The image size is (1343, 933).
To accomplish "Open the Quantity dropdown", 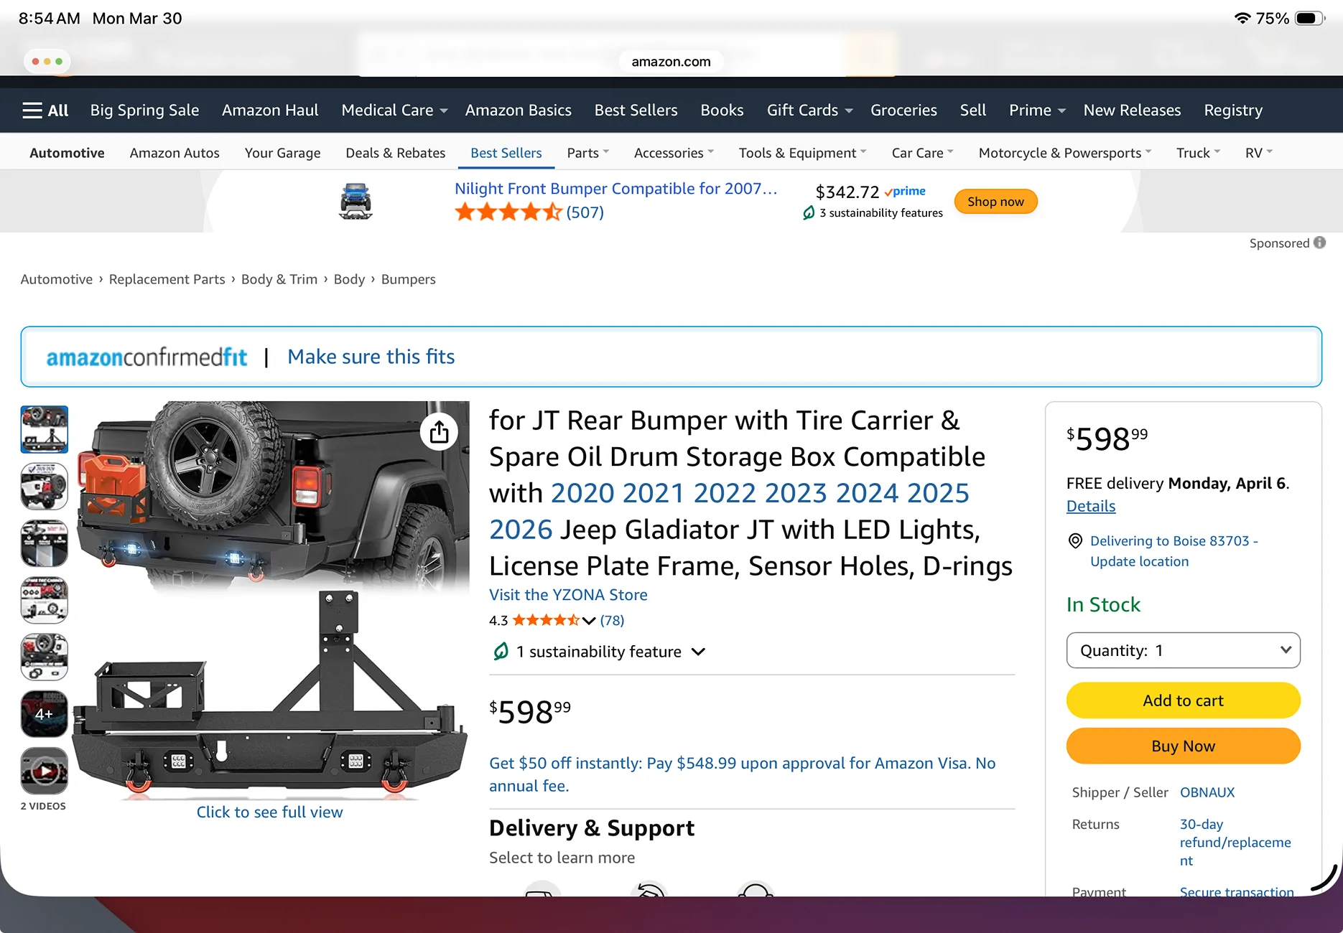I will click(1183, 650).
